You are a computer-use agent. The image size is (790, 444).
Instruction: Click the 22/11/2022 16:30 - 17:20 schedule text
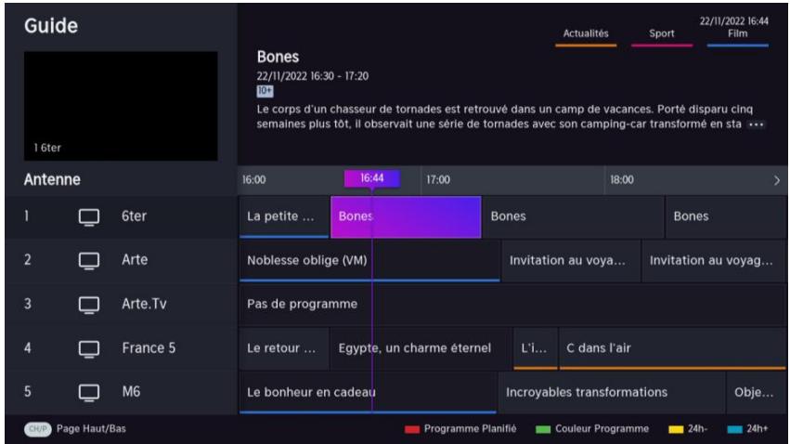click(312, 76)
